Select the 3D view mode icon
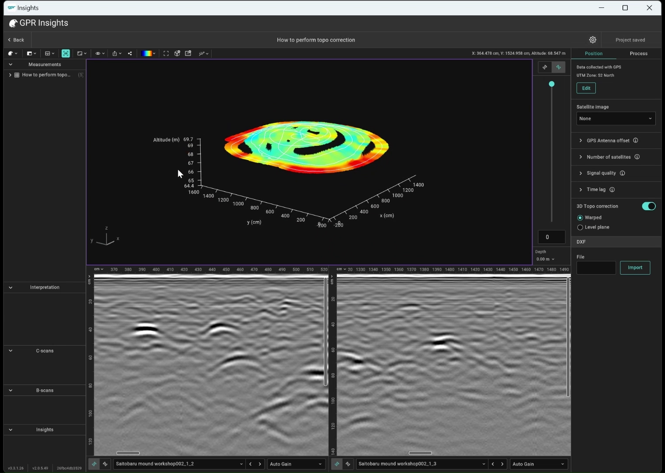 (65, 53)
